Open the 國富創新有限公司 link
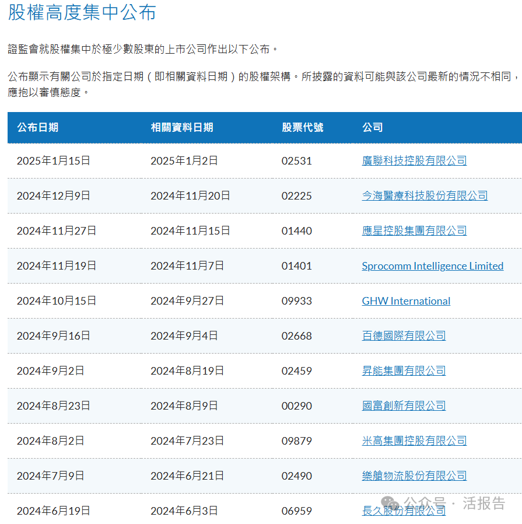The width and height of the screenshot is (522, 524). [404, 406]
